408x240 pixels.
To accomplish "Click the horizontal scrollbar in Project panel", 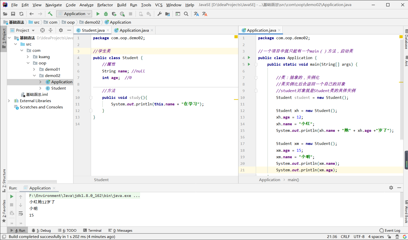I will (x=32, y=181).
